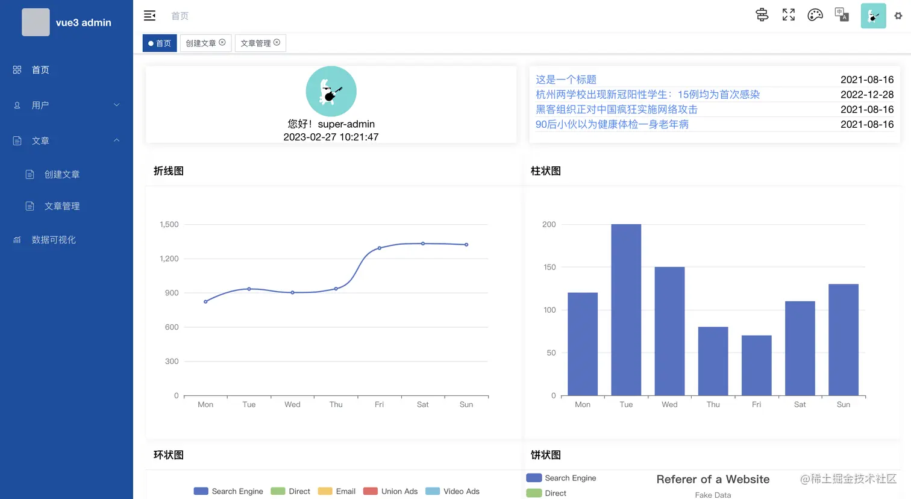Viewport: 911px width, 499px height.
Task: Open the signpost guide icon in header
Action: [762, 15]
